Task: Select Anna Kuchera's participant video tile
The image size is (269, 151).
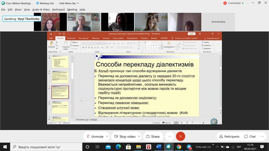Action: (218, 22)
